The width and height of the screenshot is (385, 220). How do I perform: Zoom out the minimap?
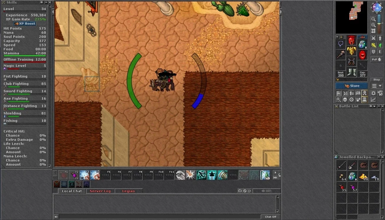pos(373,19)
